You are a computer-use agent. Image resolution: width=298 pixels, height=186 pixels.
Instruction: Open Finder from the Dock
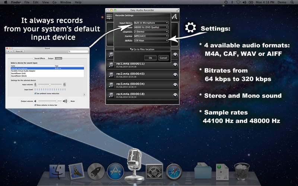point(57,171)
